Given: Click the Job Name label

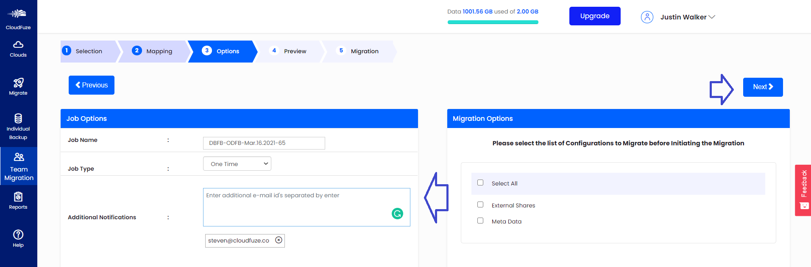Looking at the screenshot, I should 83,140.
